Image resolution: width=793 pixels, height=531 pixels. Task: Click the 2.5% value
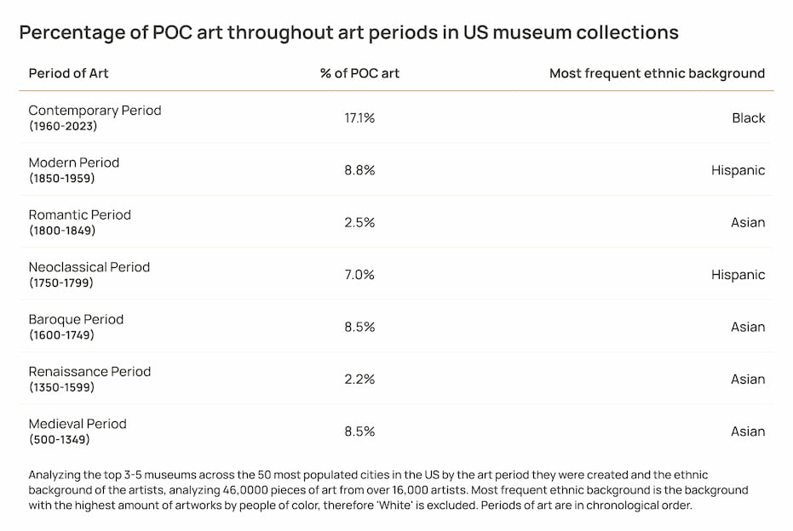pyautogui.click(x=359, y=223)
